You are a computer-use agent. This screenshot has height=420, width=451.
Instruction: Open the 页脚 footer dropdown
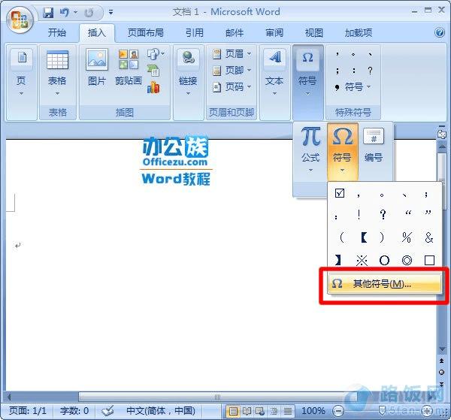click(x=232, y=71)
